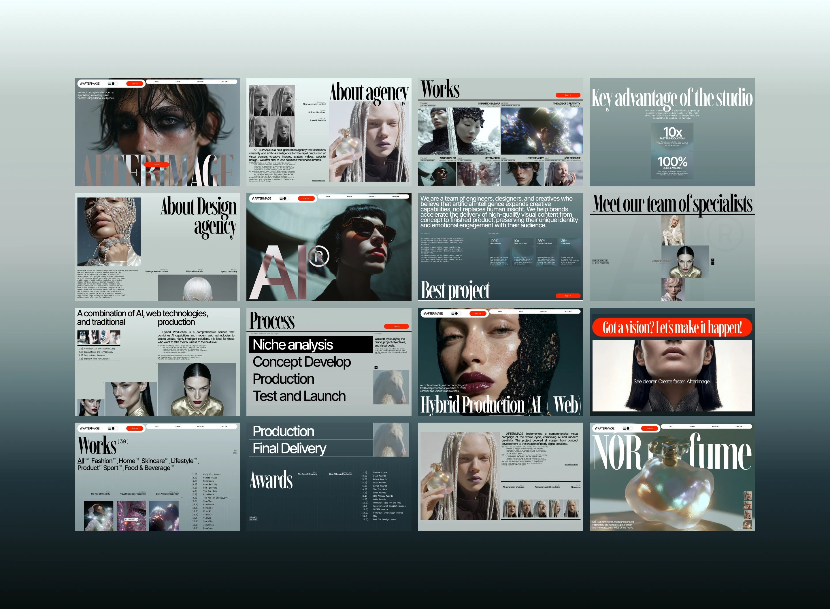Toggle theme switch on Hybrid Production page
Viewport: 830px width, 609px height.
click(456, 313)
